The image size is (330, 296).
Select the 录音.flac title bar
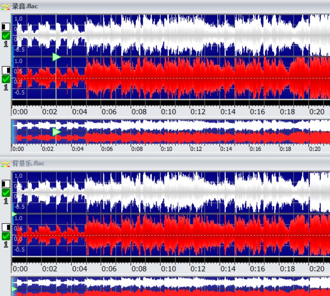click(165, 6)
